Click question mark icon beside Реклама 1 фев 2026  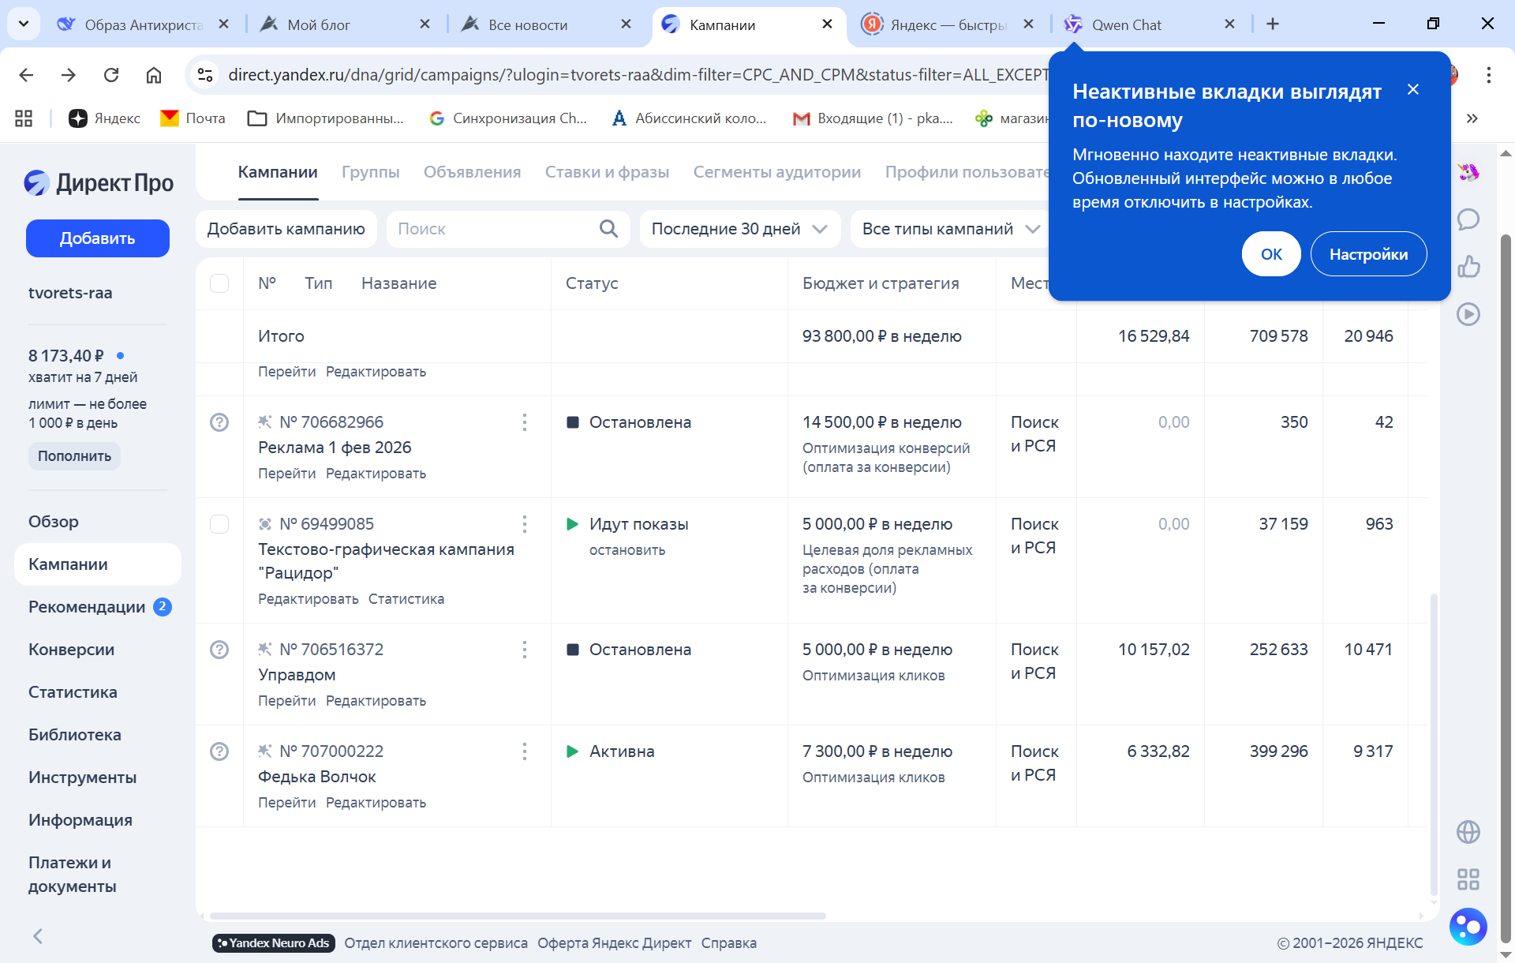pos(219,422)
